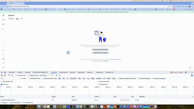Click the red errors count badge

(172, 72)
